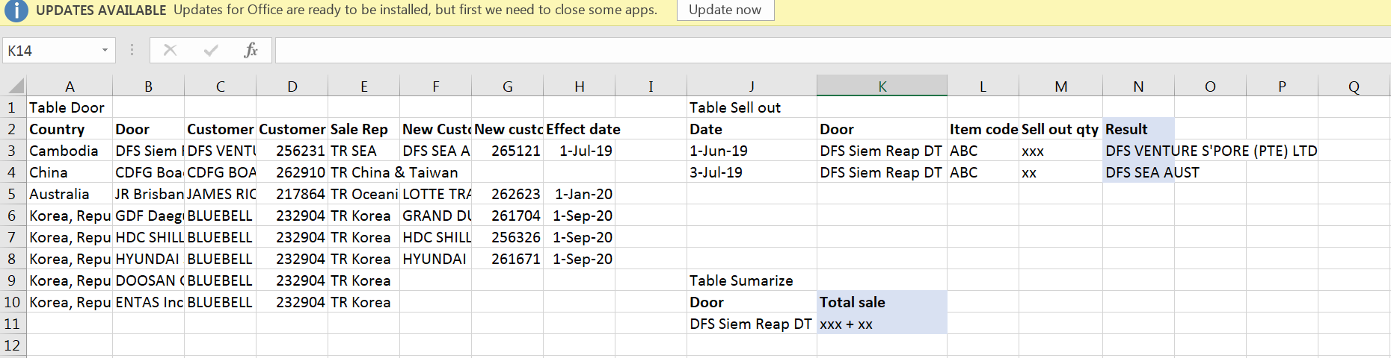Click the '1-Jul-19' effect date cell
Image resolution: width=1391 pixels, height=358 pixels.
point(579,151)
